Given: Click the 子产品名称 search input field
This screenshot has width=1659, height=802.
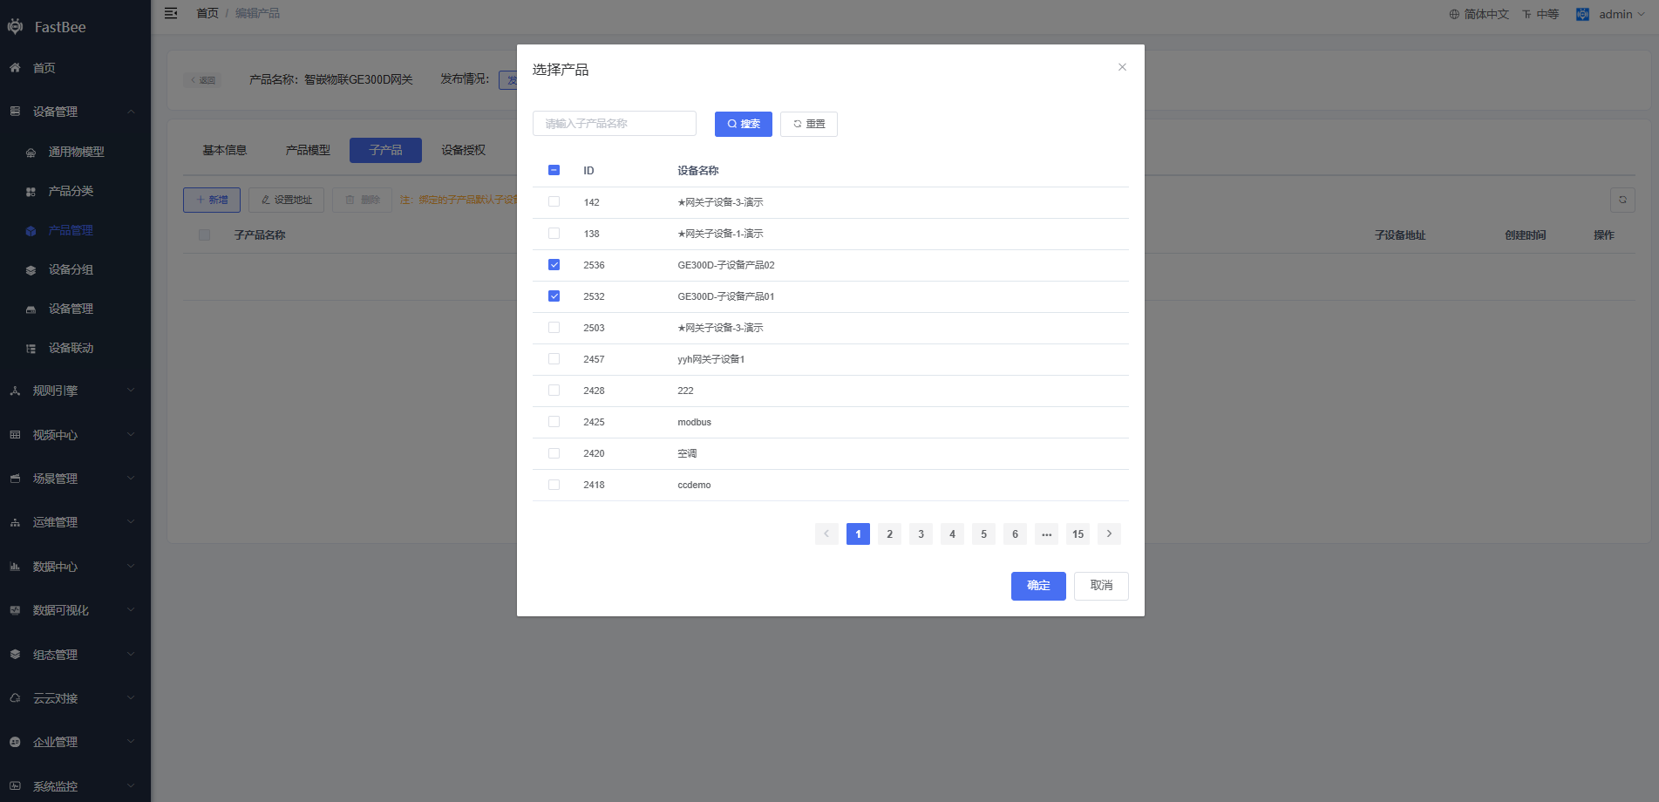Looking at the screenshot, I should pyautogui.click(x=615, y=124).
